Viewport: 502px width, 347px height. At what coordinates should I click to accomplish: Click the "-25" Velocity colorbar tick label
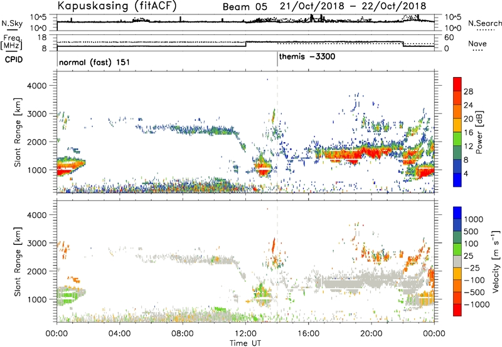point(472,268)
